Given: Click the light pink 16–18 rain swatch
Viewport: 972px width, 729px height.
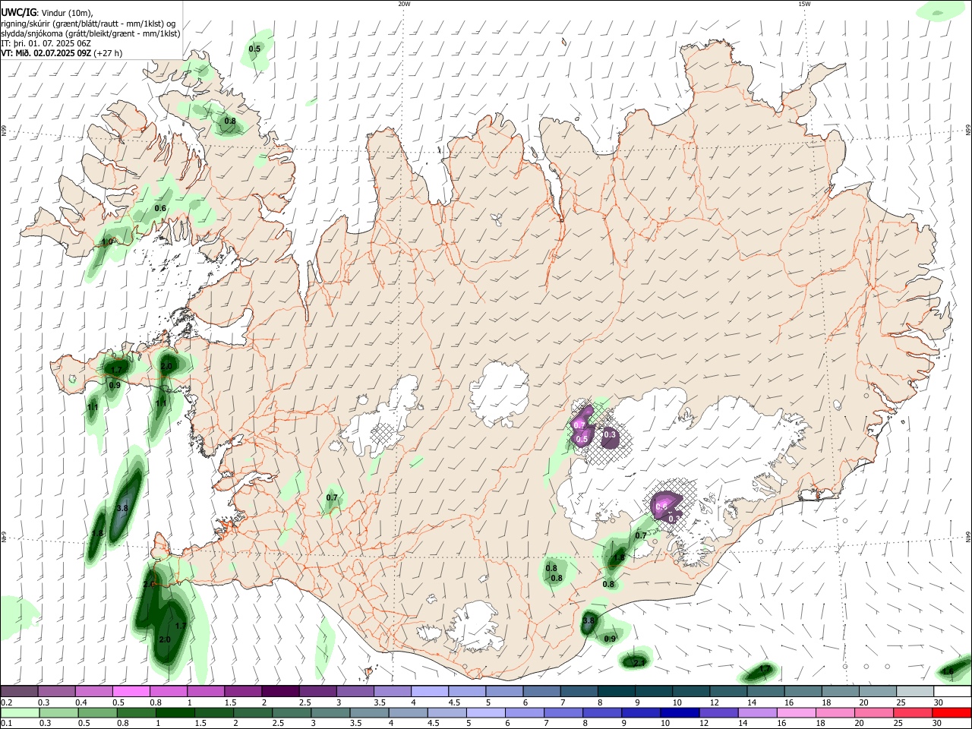Looking at the screenshot, I should tap(795, 712).
